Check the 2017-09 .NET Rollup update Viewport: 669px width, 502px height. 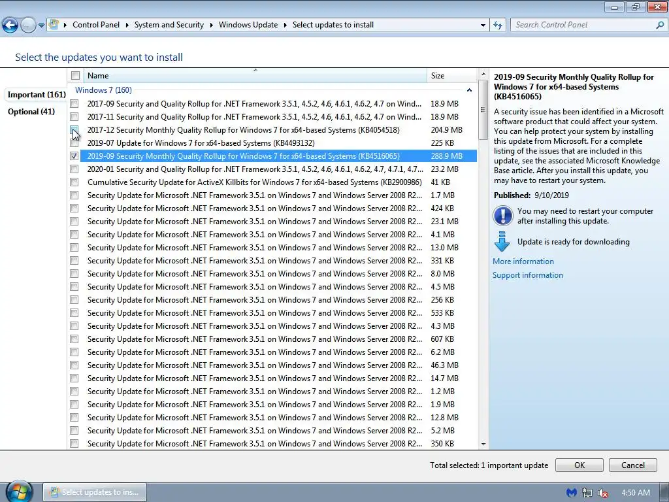[74, 104]
